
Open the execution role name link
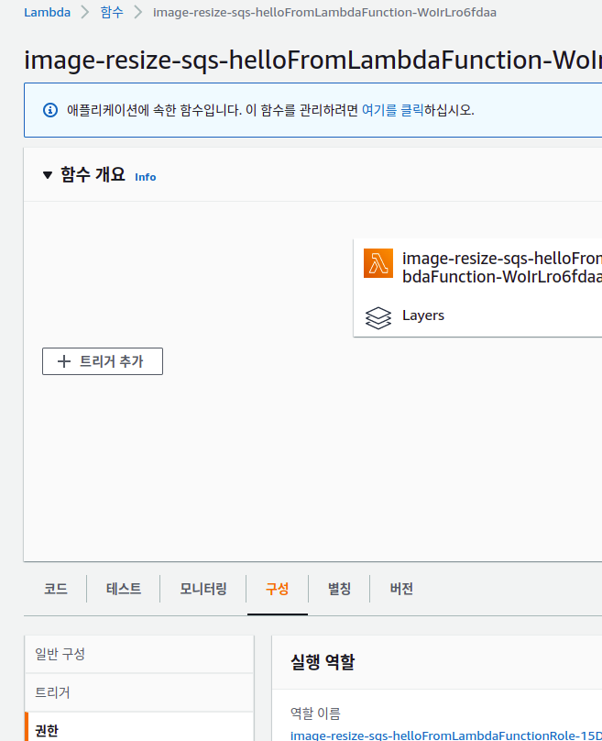(446, 735)
